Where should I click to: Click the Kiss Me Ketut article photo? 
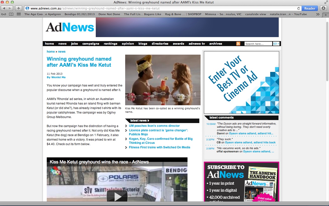pyautogui.click(x=163, y=80)
